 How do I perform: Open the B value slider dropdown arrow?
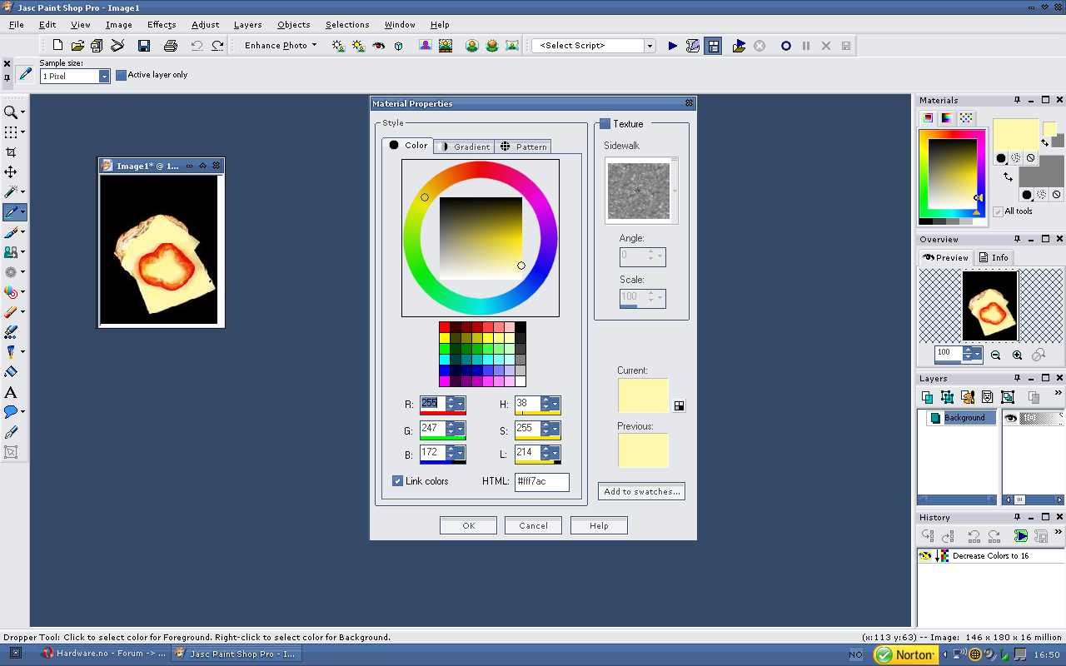point(461,453)
